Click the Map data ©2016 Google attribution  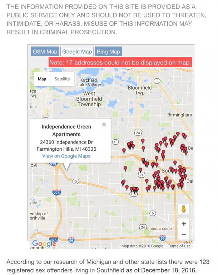142,246
